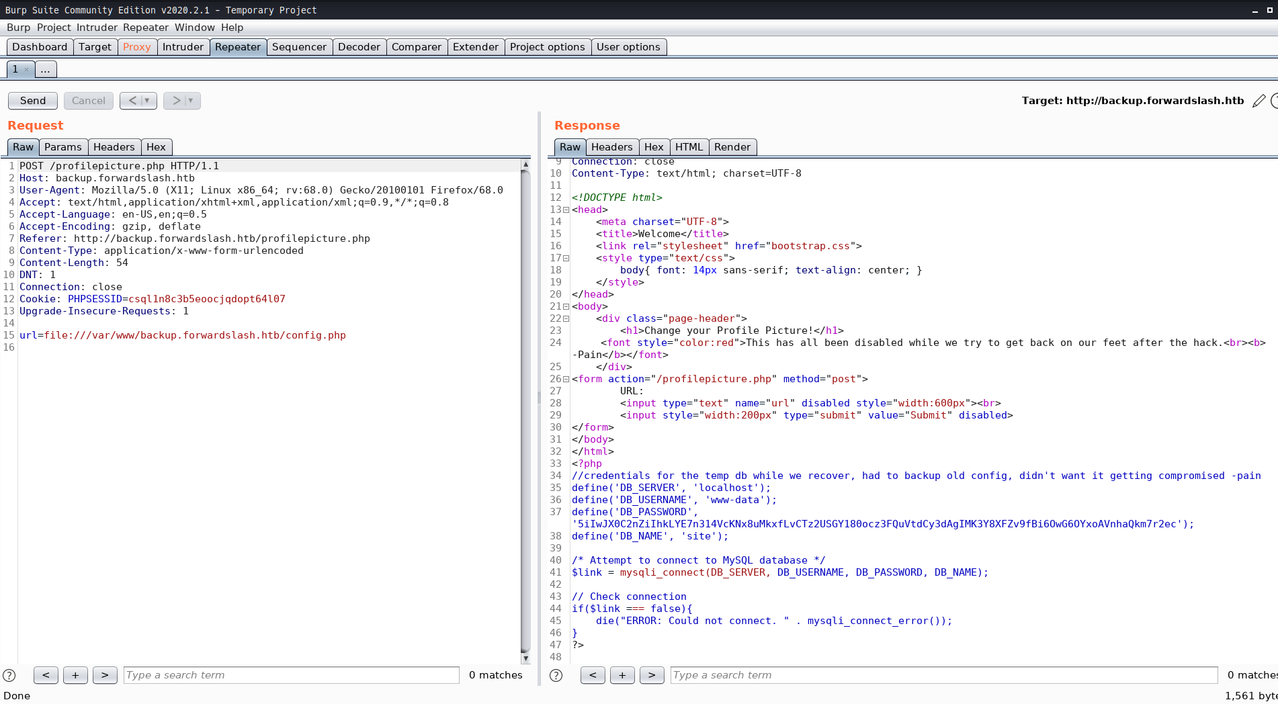This screenshot has height=704, width=1278.
Task: Click the edit target pencil icon
Action: pos(1259,101)
